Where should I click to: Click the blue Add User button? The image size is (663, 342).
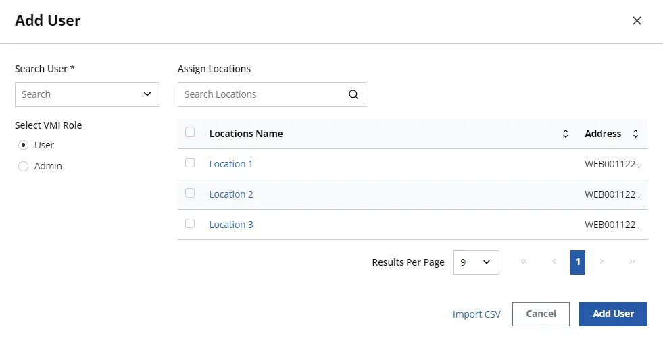tap(613, 314)
